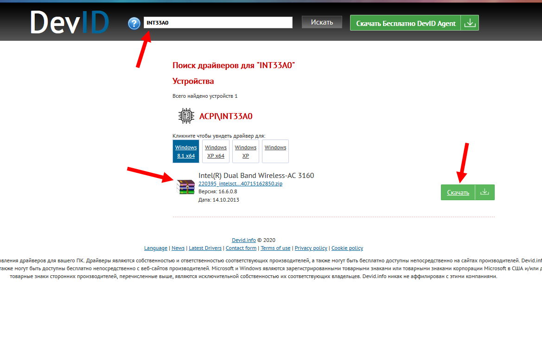Click download arrow icon beside DevID Agent

(470, 23)
